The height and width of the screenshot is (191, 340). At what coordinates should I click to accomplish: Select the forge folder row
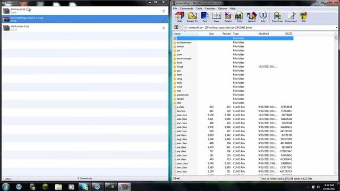click(233, 67)
